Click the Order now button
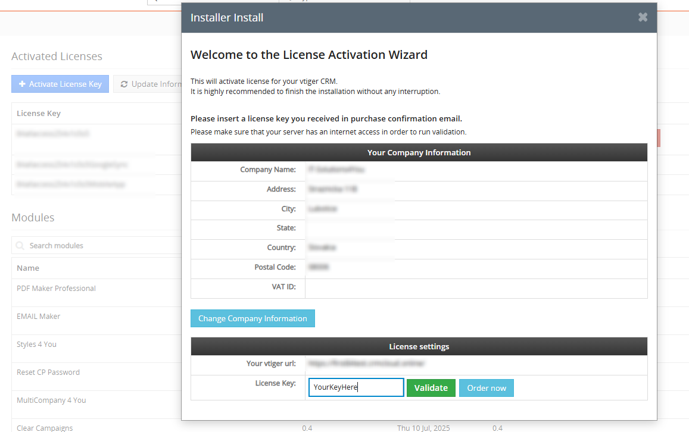Screen dimensions: 689x432 pyautogui.click(x=486, y=388)
